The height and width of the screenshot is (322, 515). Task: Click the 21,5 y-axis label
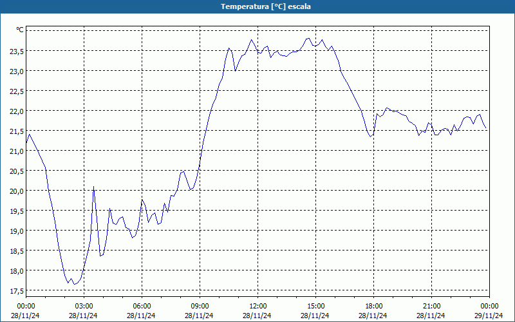click(17, 131)
